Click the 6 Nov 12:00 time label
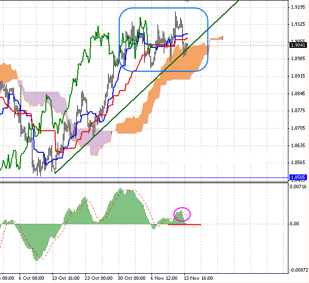Screen dimensions: 309x283 tap(164, 278)
